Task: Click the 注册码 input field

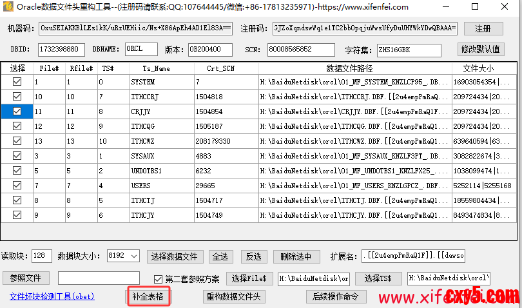Action: pyautogui.click(x=365, y=28)
